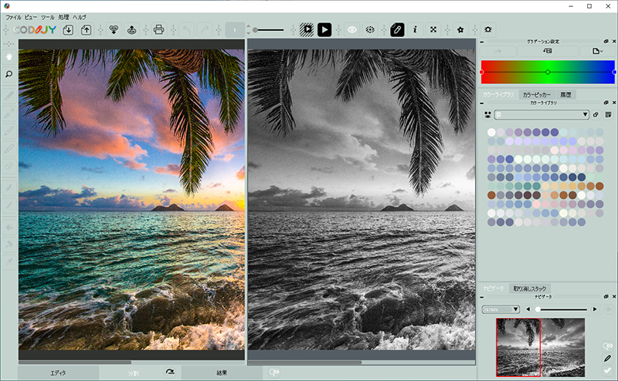Select the hand pan tool
618x381 pixels.
(x=8, y=57)
